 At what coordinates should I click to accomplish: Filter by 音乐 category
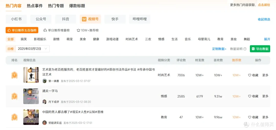(x=188, y=39)
